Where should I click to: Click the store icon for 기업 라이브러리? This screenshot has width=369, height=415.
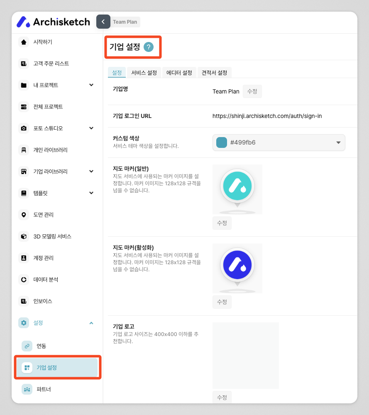pyautogui.click(x=24, y=172)
